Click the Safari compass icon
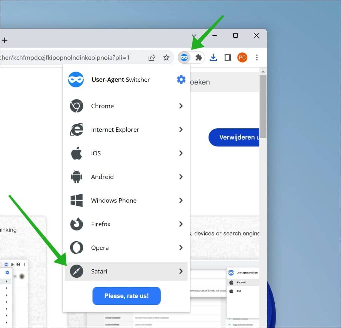This screenshot has height=328, width=341. click(x=76, y=271)
